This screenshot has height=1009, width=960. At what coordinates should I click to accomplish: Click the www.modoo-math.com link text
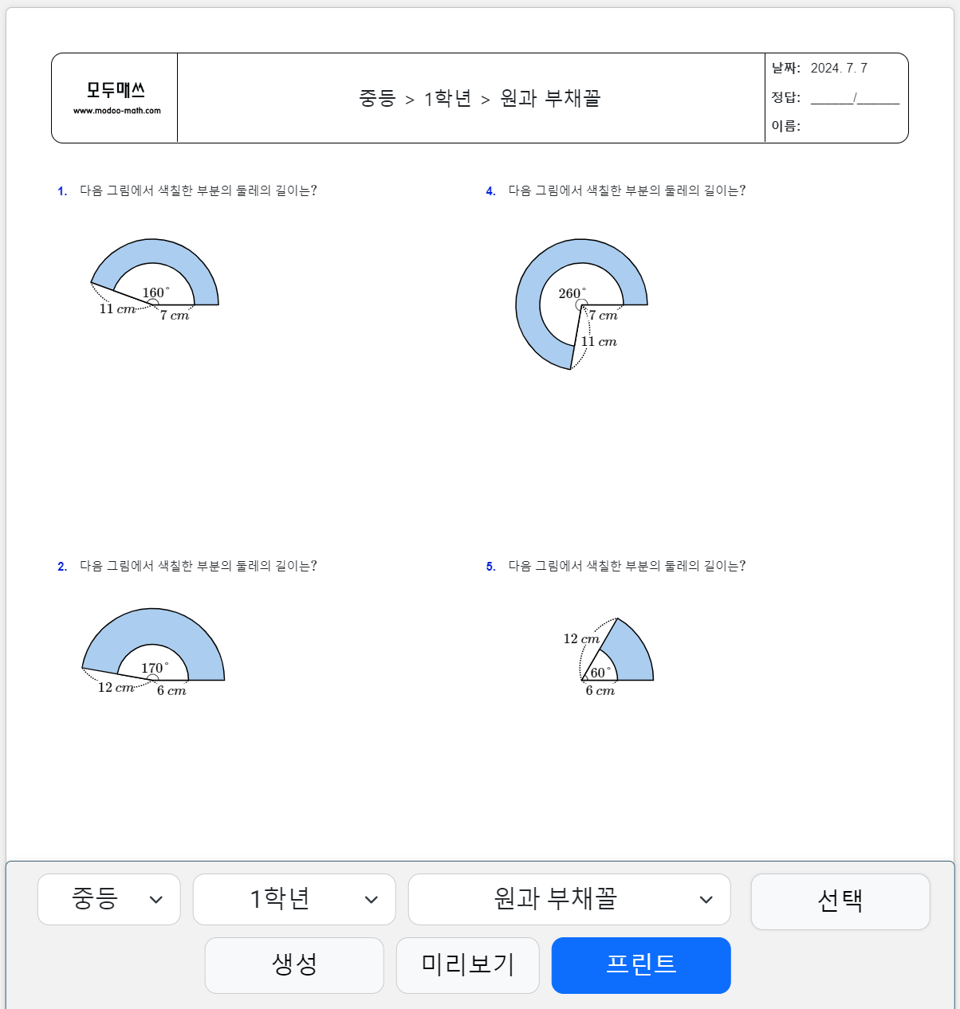click(x=117, y=111)
